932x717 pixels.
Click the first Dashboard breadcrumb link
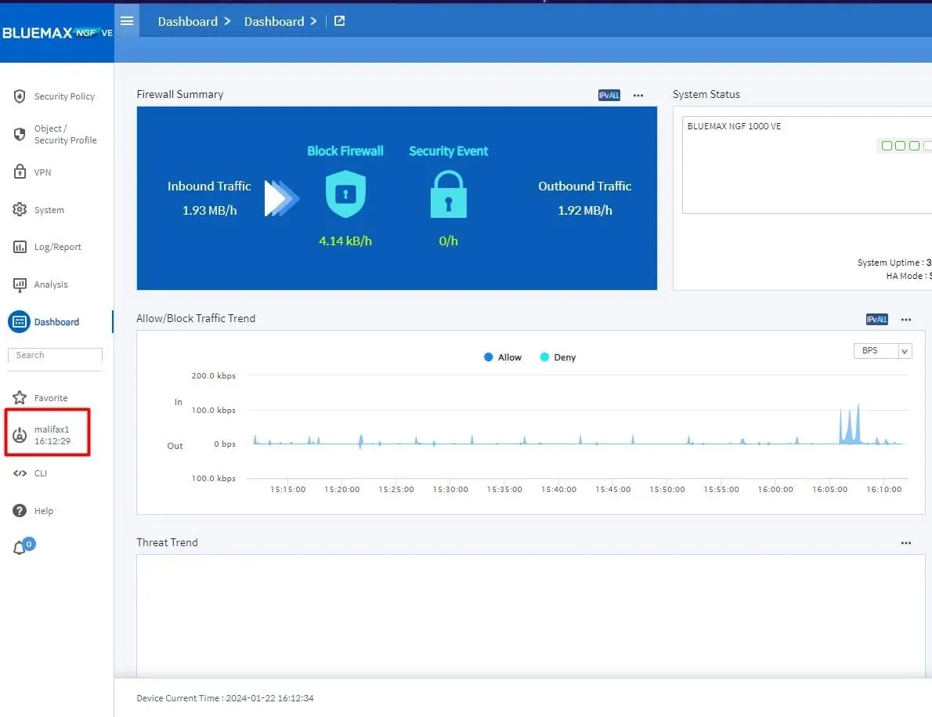click(188, 21)
